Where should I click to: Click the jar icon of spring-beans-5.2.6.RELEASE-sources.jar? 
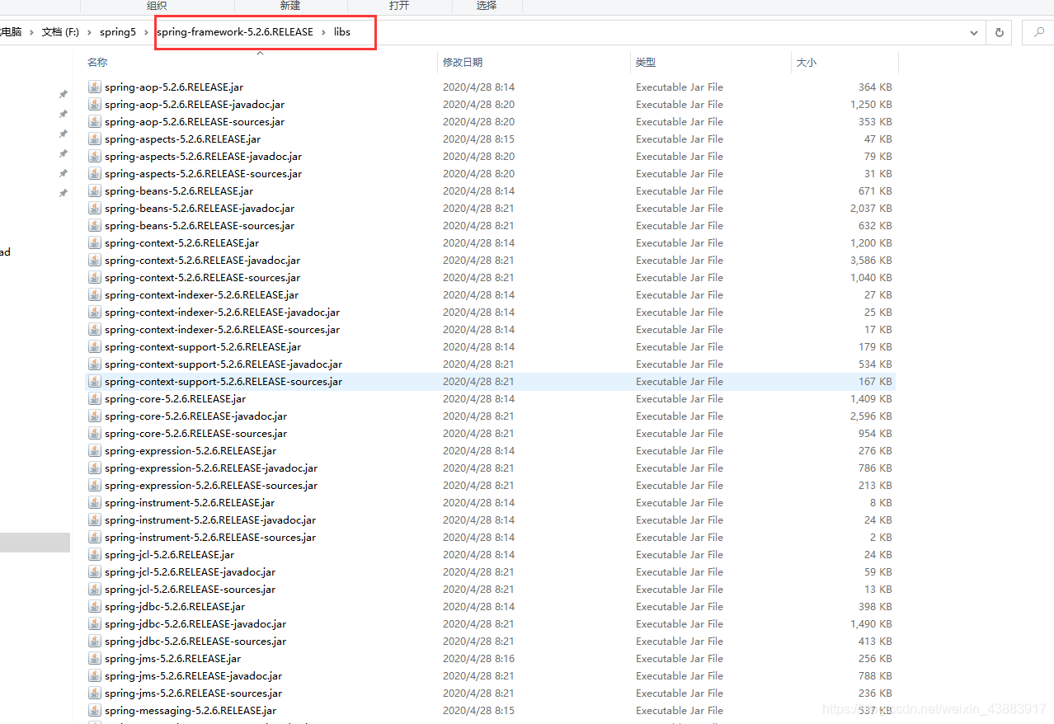point(94,225)
